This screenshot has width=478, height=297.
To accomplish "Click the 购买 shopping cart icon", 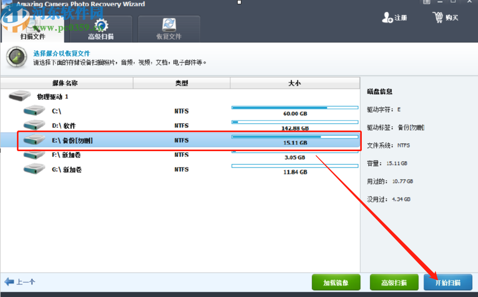I will pos(438,17).
